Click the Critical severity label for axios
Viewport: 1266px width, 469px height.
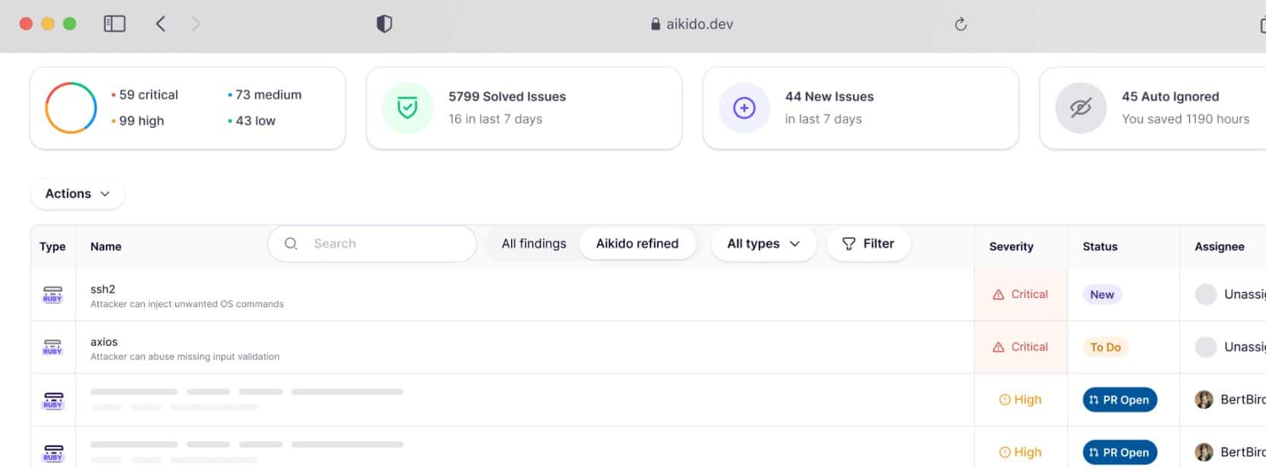1021,347
